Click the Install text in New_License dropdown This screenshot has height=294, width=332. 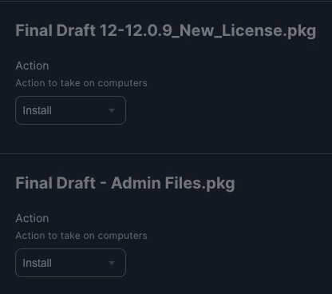(x=38, y=110)
